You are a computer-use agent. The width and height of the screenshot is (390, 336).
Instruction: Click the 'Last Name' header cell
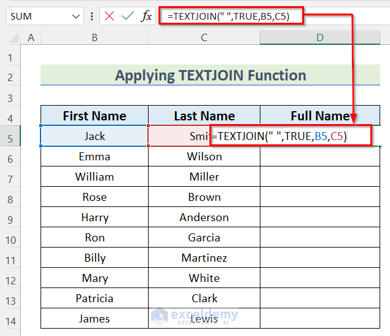[204, 116]
